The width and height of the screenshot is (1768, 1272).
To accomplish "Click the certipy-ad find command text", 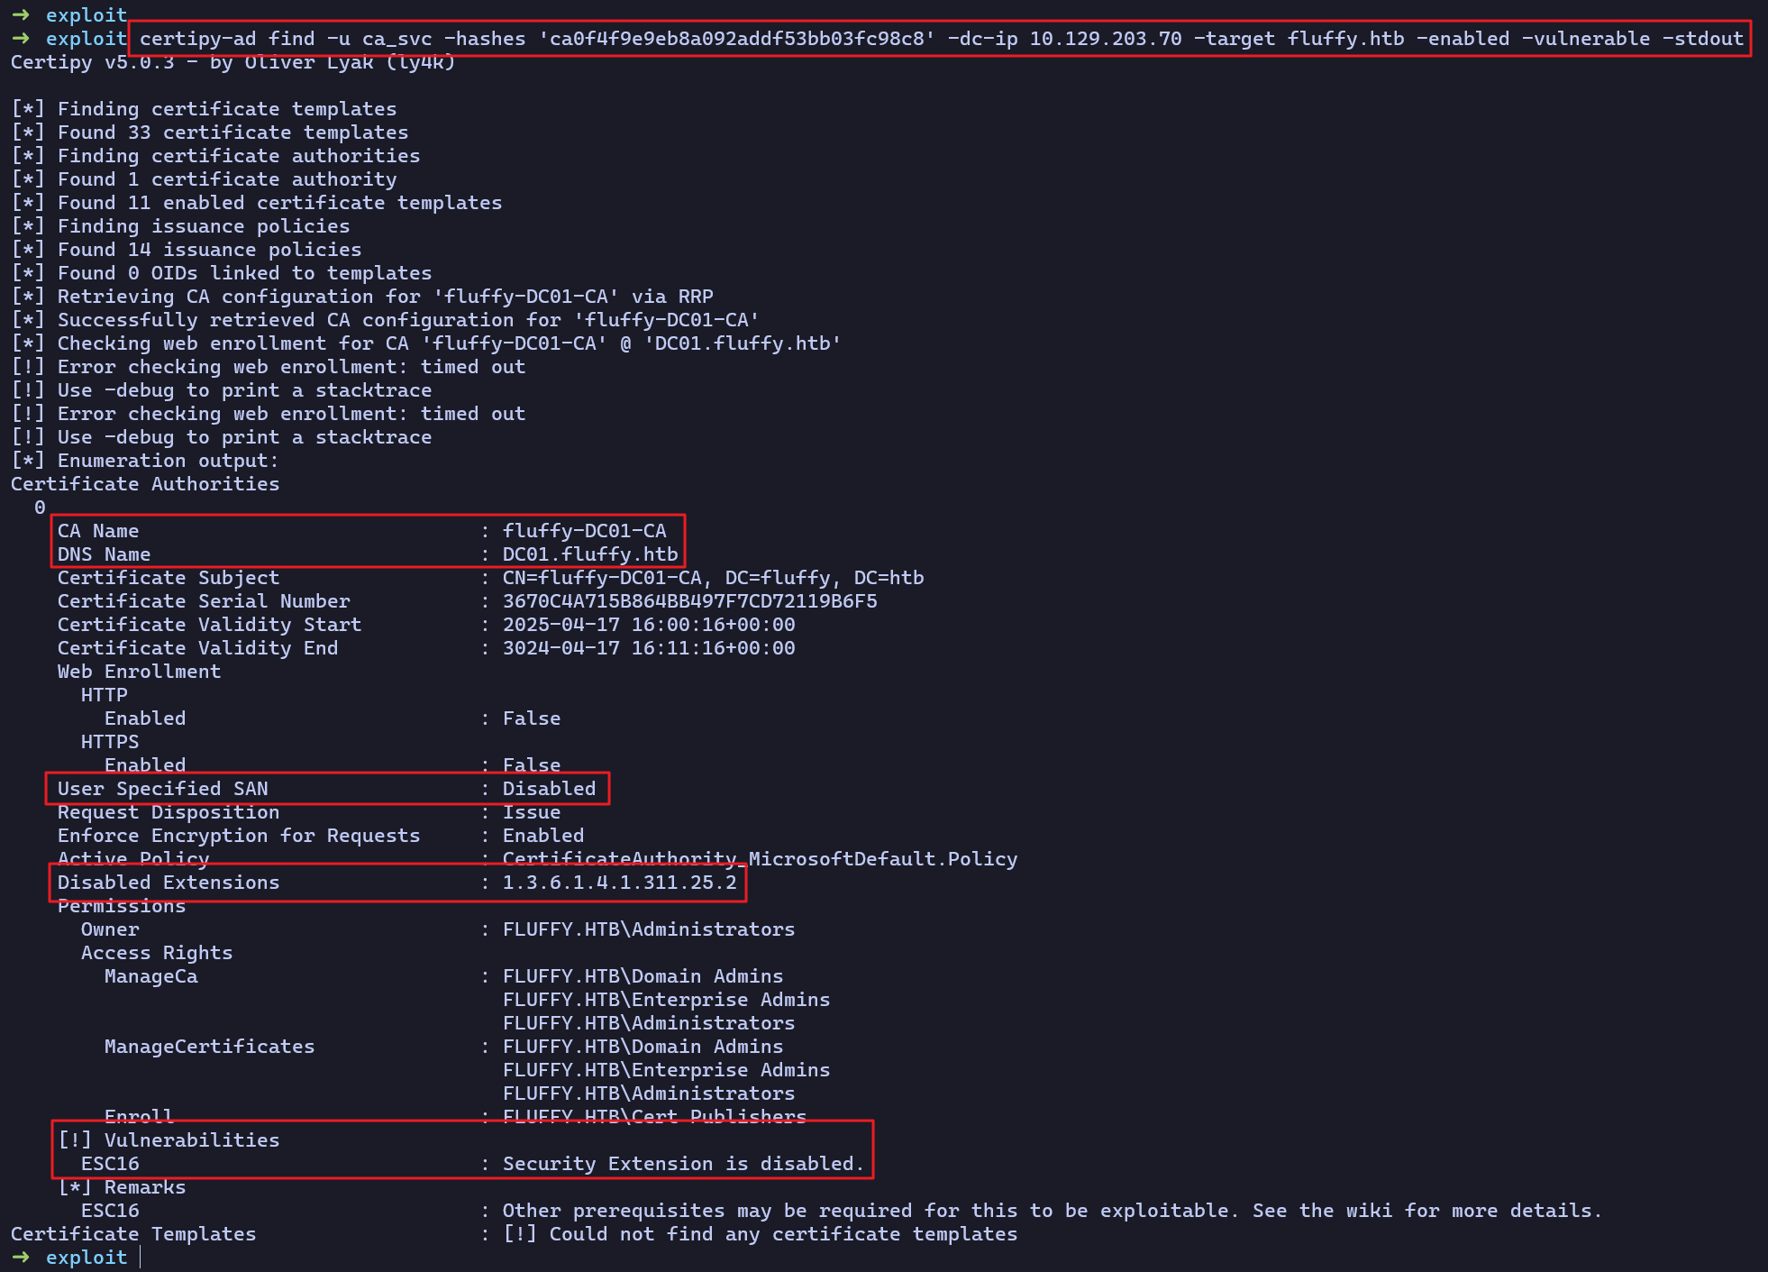I will (x=227, y=38).
